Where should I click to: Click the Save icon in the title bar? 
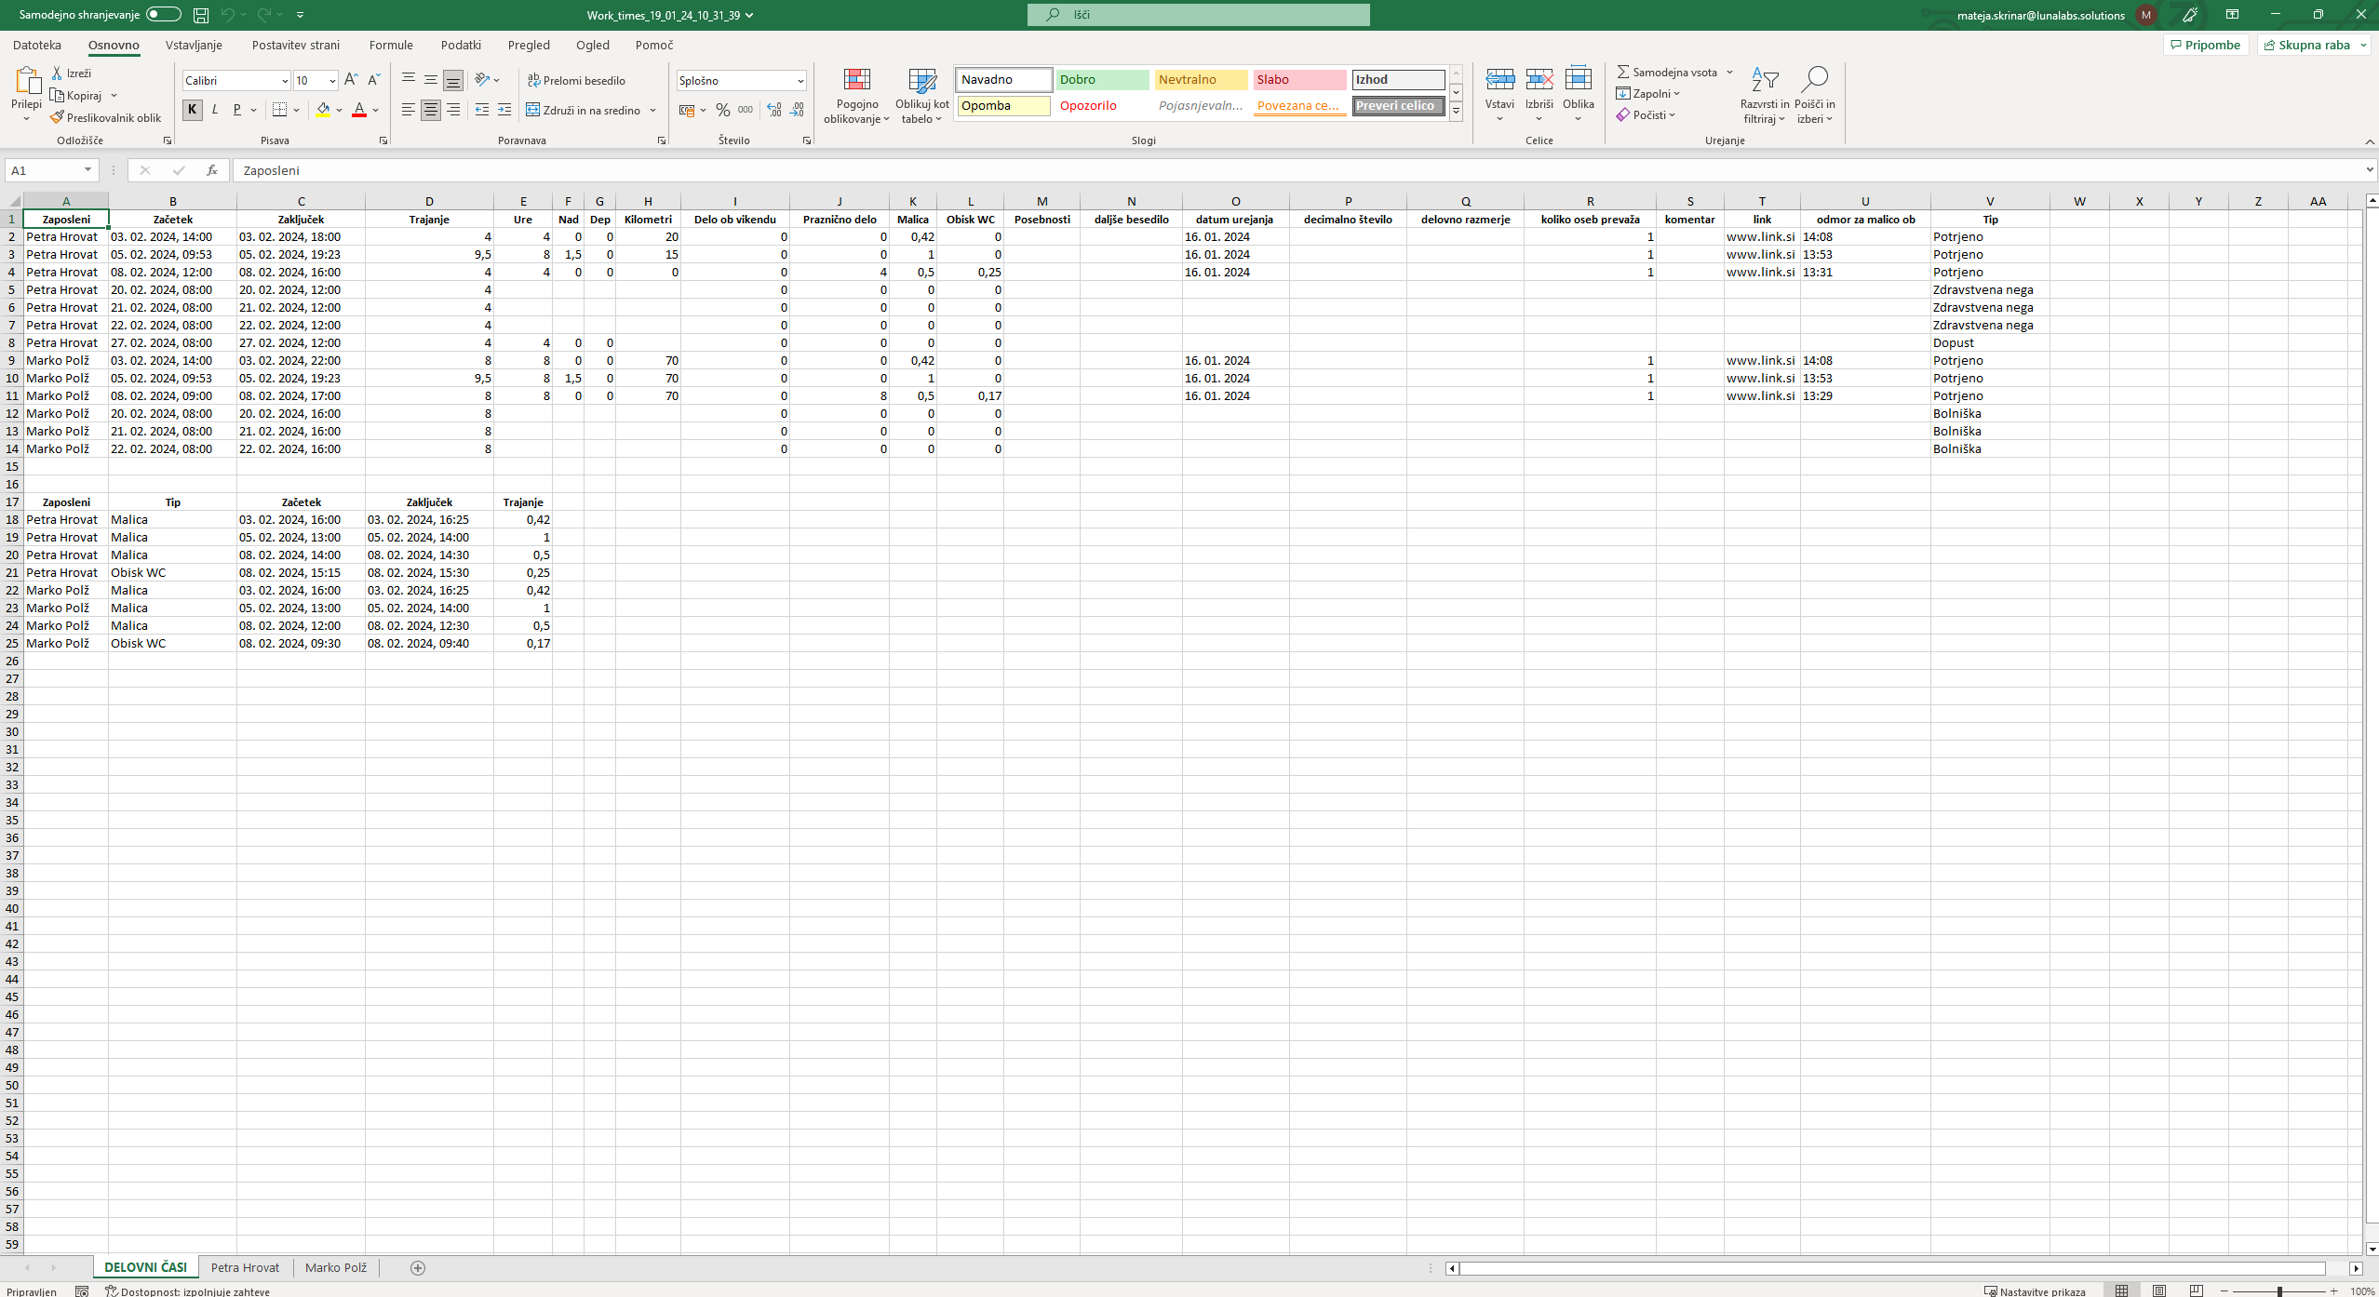pyautogui.click(x=201, y=15)
